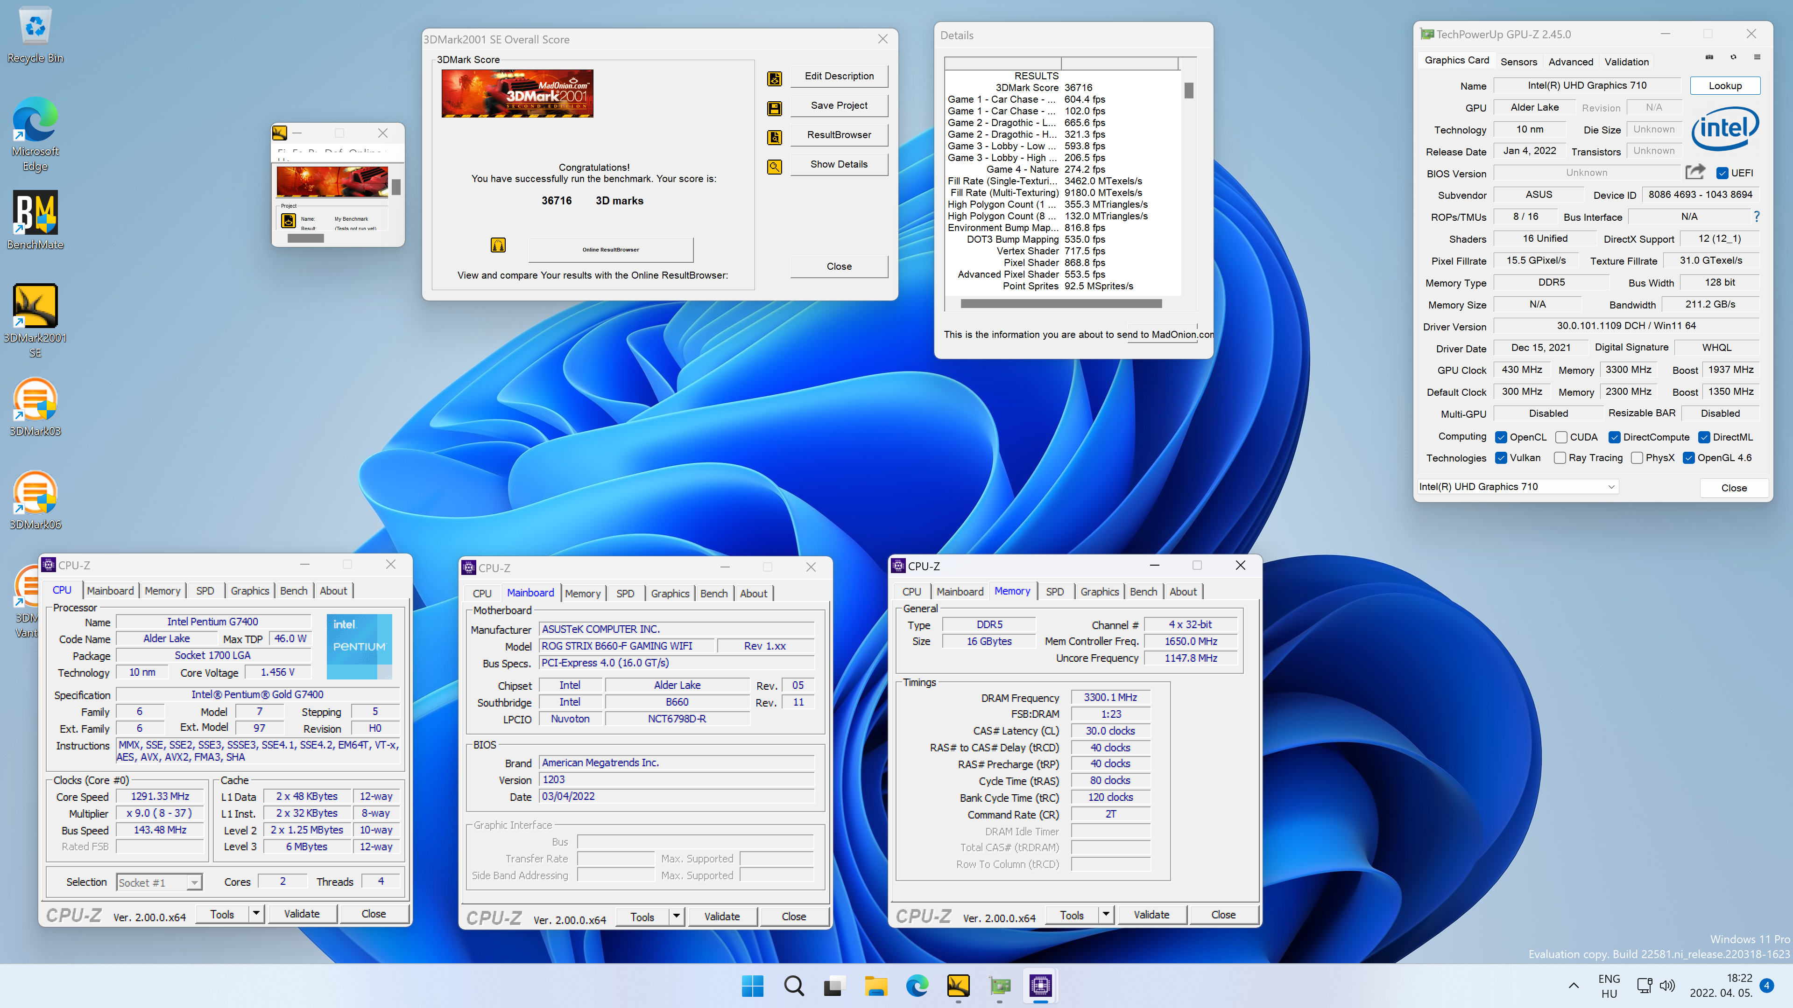
Task: Toggle the PhysX checkbox
Action: tap(1637, 458)
